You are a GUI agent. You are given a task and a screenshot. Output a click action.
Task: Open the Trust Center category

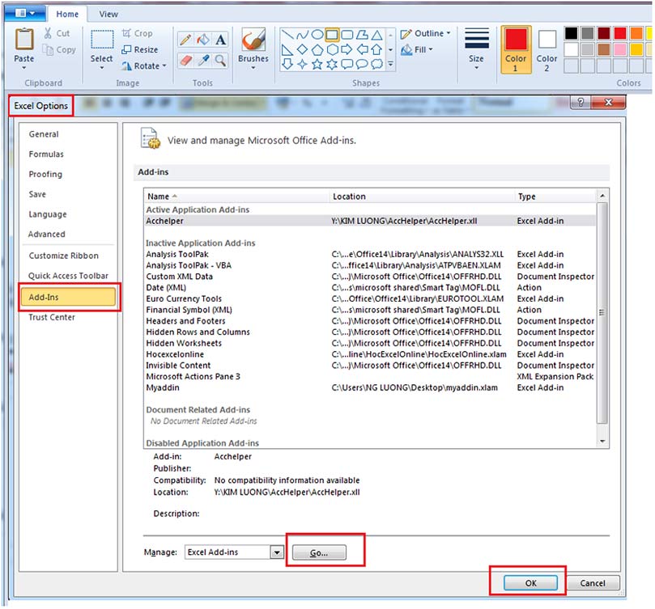(x=52, y=317)
